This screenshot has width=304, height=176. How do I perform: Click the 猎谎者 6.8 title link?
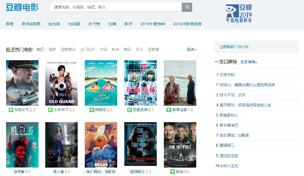[22, 172]
